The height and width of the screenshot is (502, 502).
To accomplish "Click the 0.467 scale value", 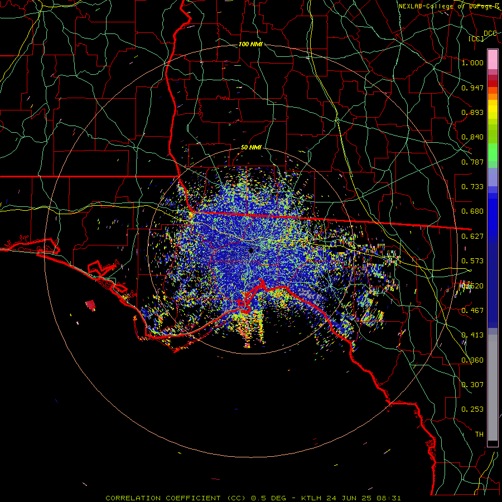I will tap(472, 311).
